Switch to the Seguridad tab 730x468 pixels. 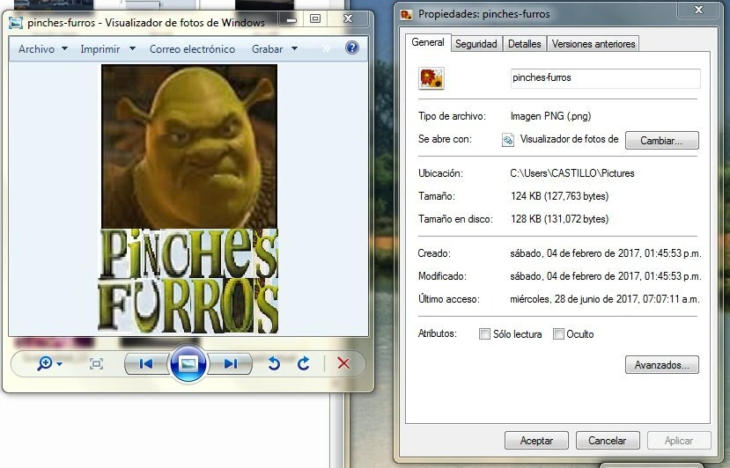(x=476, y=44)
